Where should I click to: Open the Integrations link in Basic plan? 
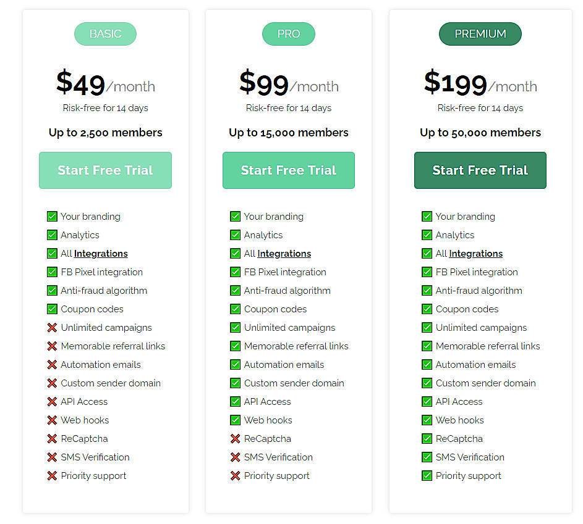point(101,253)
